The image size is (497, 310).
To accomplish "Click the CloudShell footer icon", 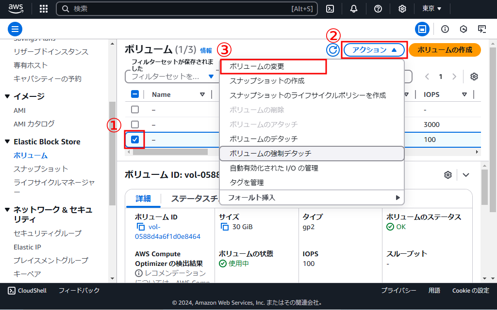I will (x=12, y=291).
